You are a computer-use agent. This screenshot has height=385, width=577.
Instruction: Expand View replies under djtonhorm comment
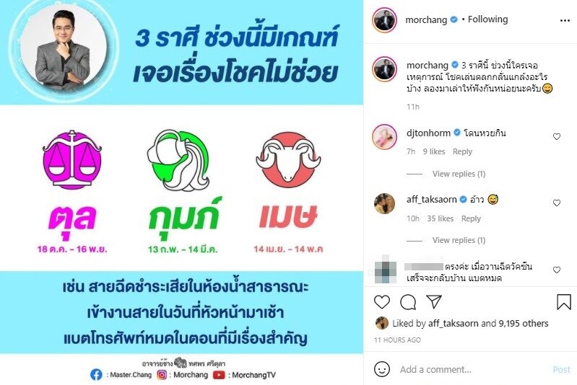459,174
